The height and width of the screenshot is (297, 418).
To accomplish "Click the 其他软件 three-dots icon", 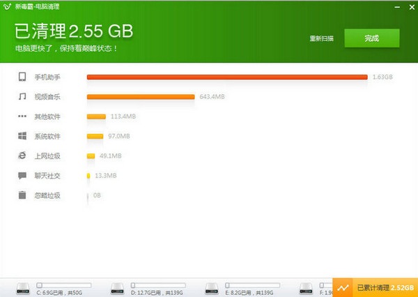I will 22,116.
